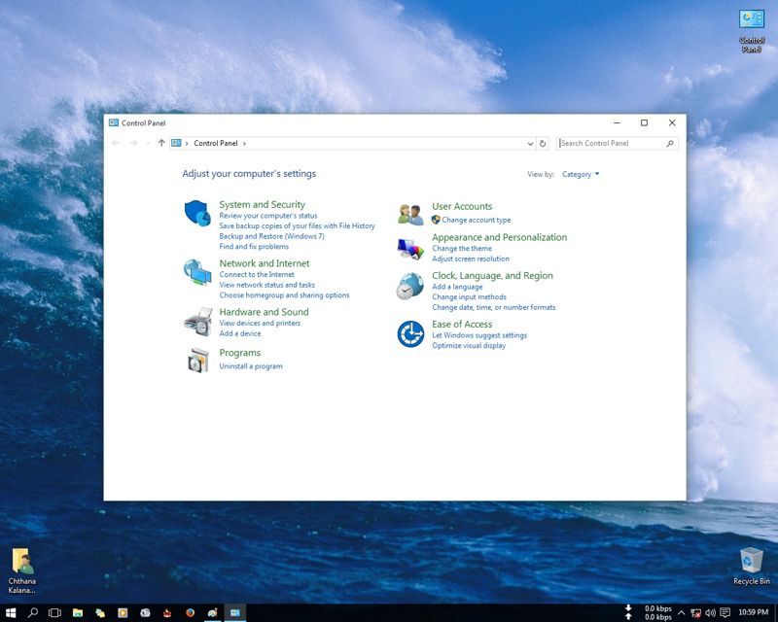Click the network status tray icon
Image resolution: width=778 pixels, height=622 pixels.
695,613
